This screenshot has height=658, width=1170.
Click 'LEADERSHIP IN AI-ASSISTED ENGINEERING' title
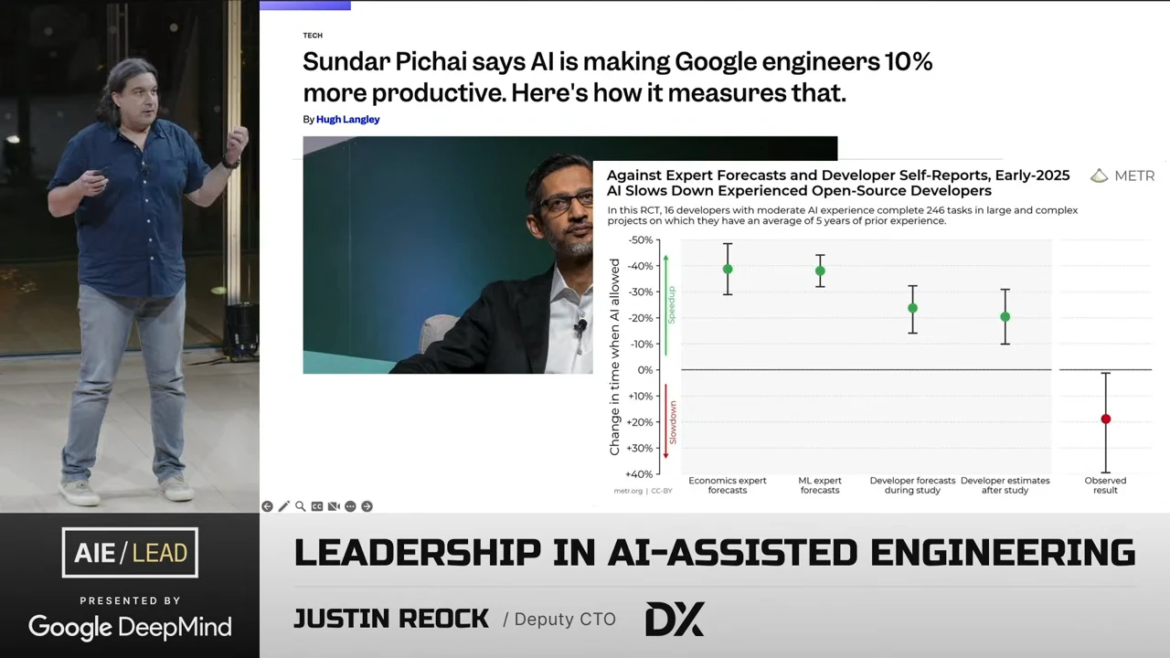tap(714, 553)
